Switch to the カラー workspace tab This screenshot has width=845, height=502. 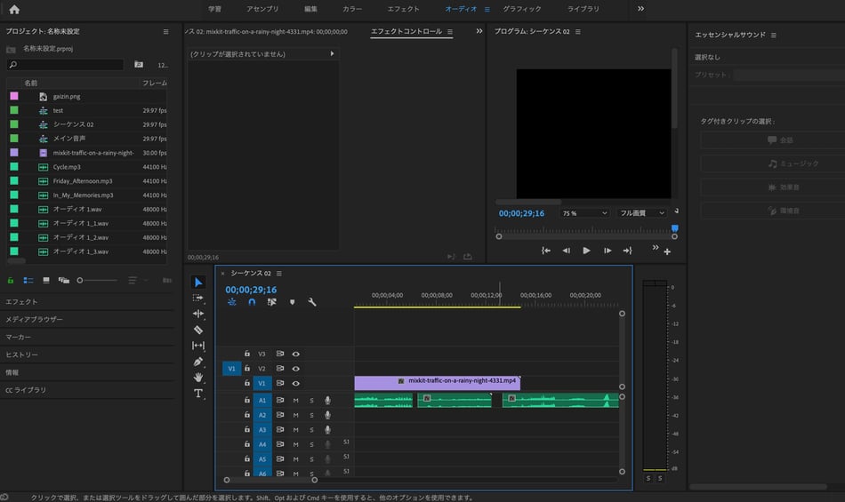point(352,9)
